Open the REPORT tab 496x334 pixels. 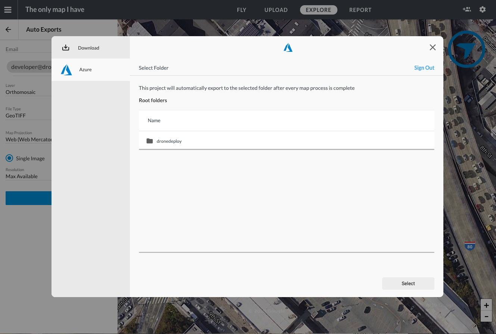pos(360,10)
